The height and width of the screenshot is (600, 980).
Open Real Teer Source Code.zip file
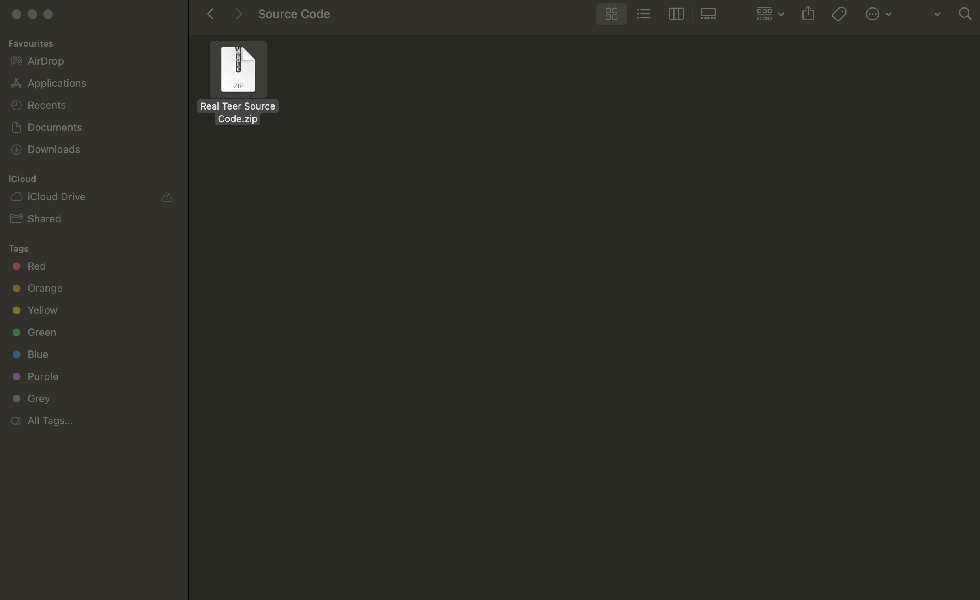(x=238, y=69)
